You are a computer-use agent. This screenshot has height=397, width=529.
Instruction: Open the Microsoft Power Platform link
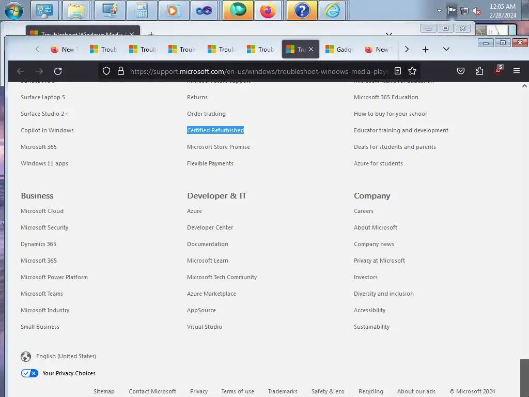(54, 277)
